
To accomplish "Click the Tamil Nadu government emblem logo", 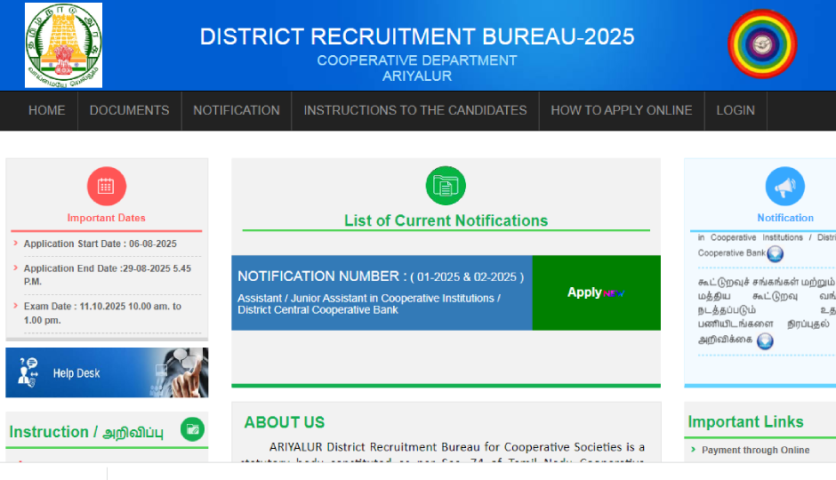I will [63, 45].
